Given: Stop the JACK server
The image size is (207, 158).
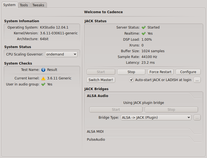Looking at the screenshot, I should pyautogui.click(x=131, y=72).
